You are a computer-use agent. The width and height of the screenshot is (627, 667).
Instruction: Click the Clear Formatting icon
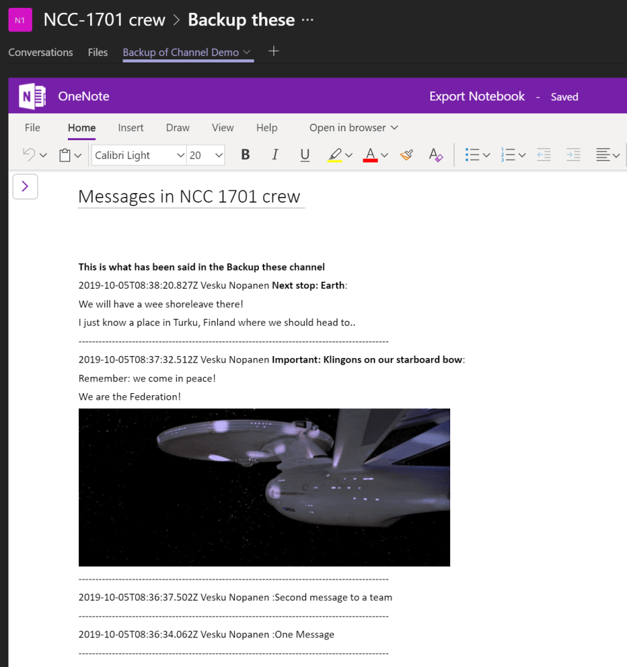(x=436, y=155)
